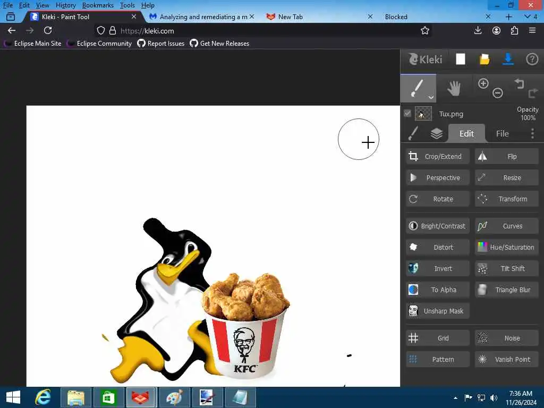This screenshot has height=408, width=544.
Task: Open the Bookmarks menu
Action: (x=98, y=5)
